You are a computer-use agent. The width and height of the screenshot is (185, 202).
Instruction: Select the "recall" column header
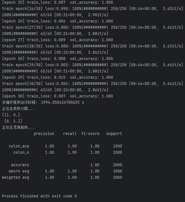[70, 134]
